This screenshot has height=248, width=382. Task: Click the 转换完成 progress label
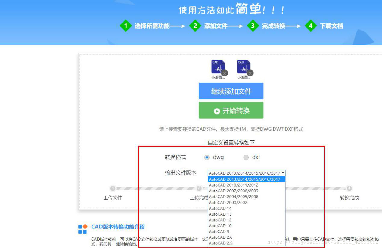tap(349, 197)
